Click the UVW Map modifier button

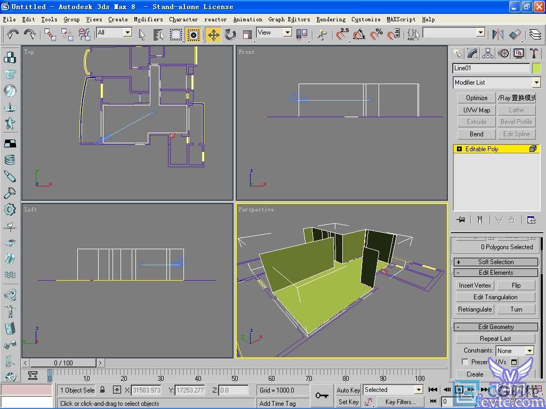[477, 110]
